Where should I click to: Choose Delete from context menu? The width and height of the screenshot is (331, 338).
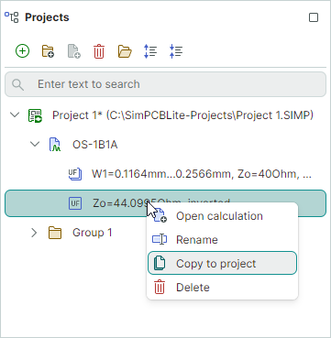point(222,287)
